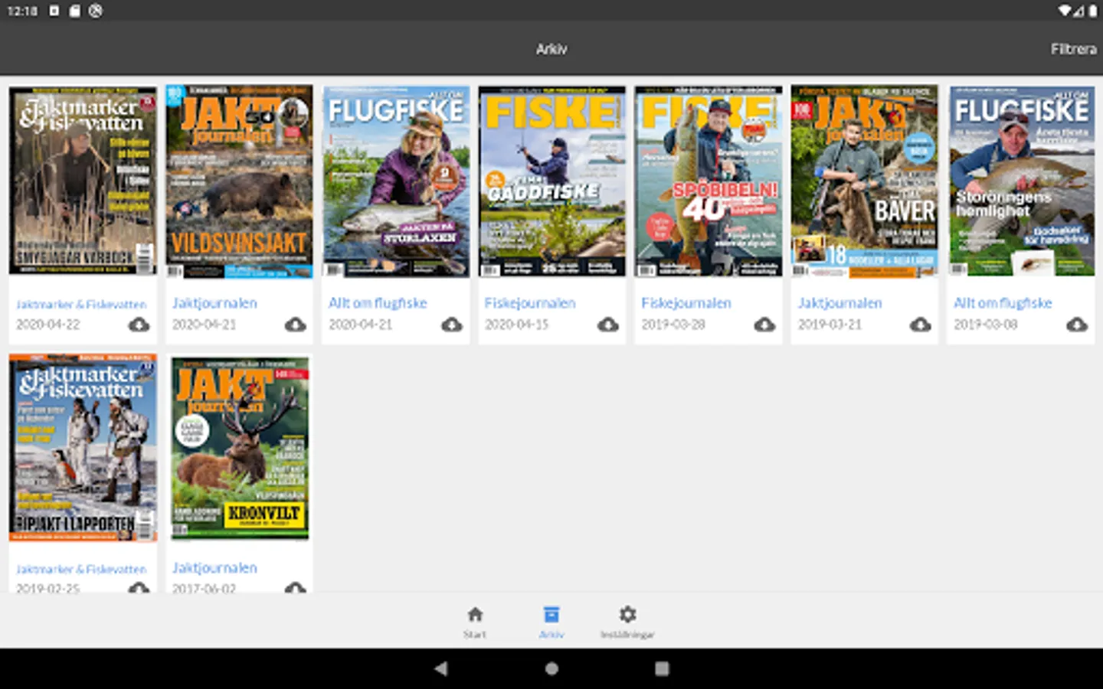The width and height of the screenshot is (1103, 689).
Task: Click Jaktjournalen title dated 2017-06-02
Action: click(214, 568)
